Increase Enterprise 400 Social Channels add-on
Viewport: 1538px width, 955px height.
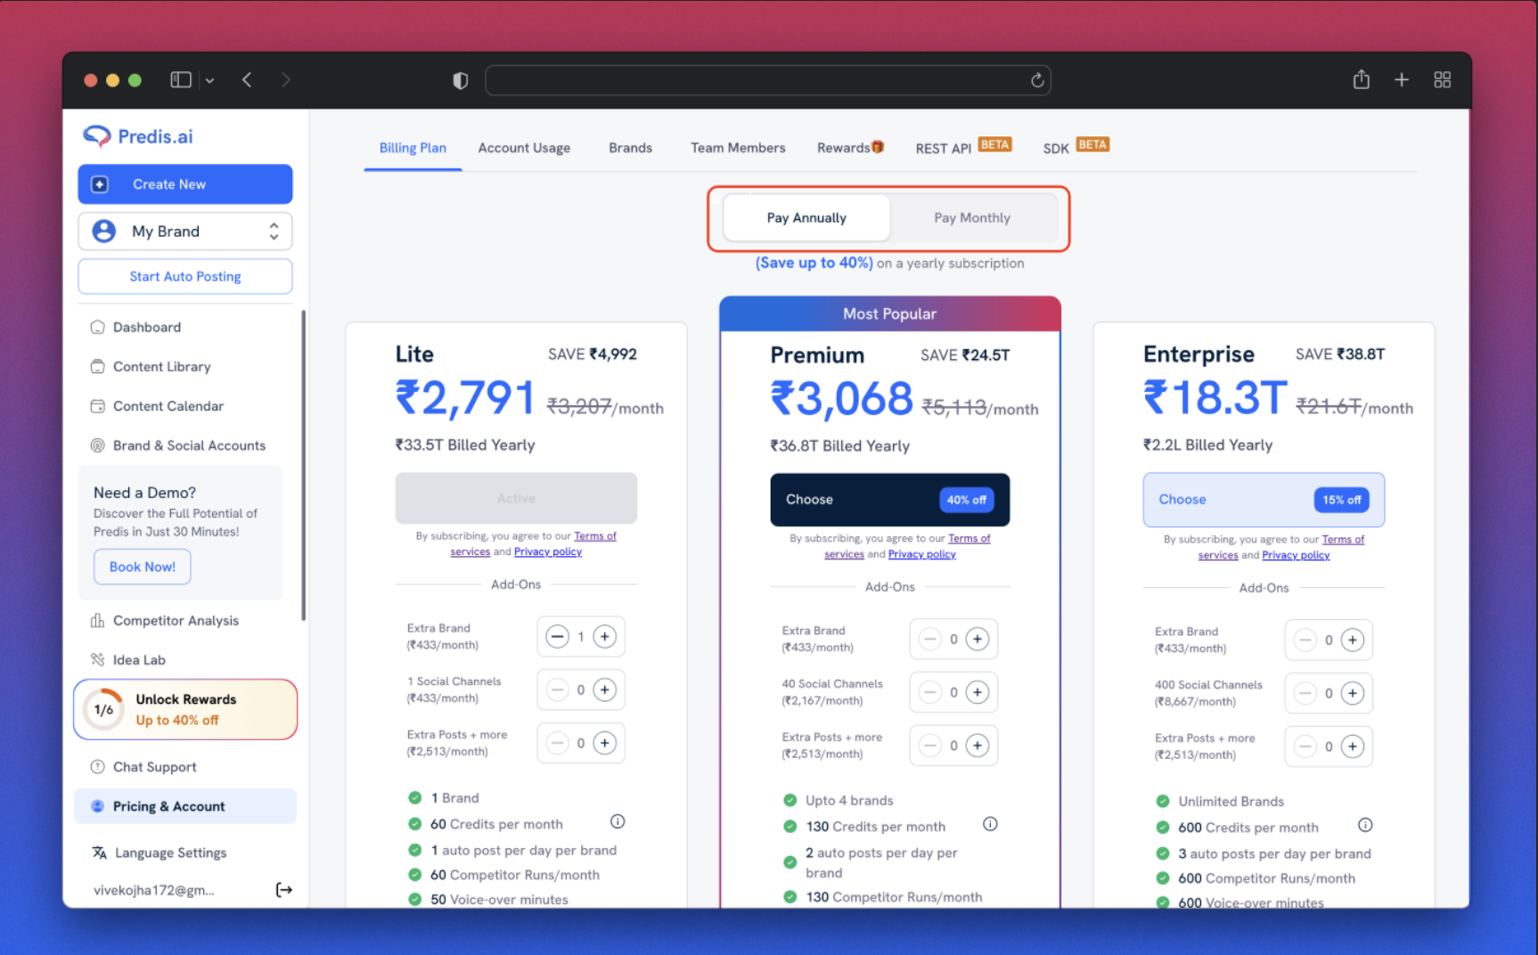click(1353, 693)
